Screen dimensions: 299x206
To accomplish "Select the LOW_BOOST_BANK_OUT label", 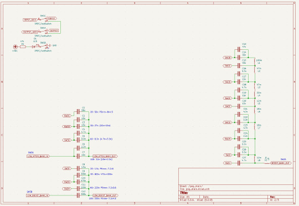I will (x=105, y=195).
